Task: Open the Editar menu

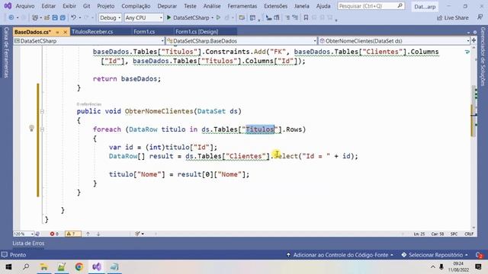Action: click(49, 6)
